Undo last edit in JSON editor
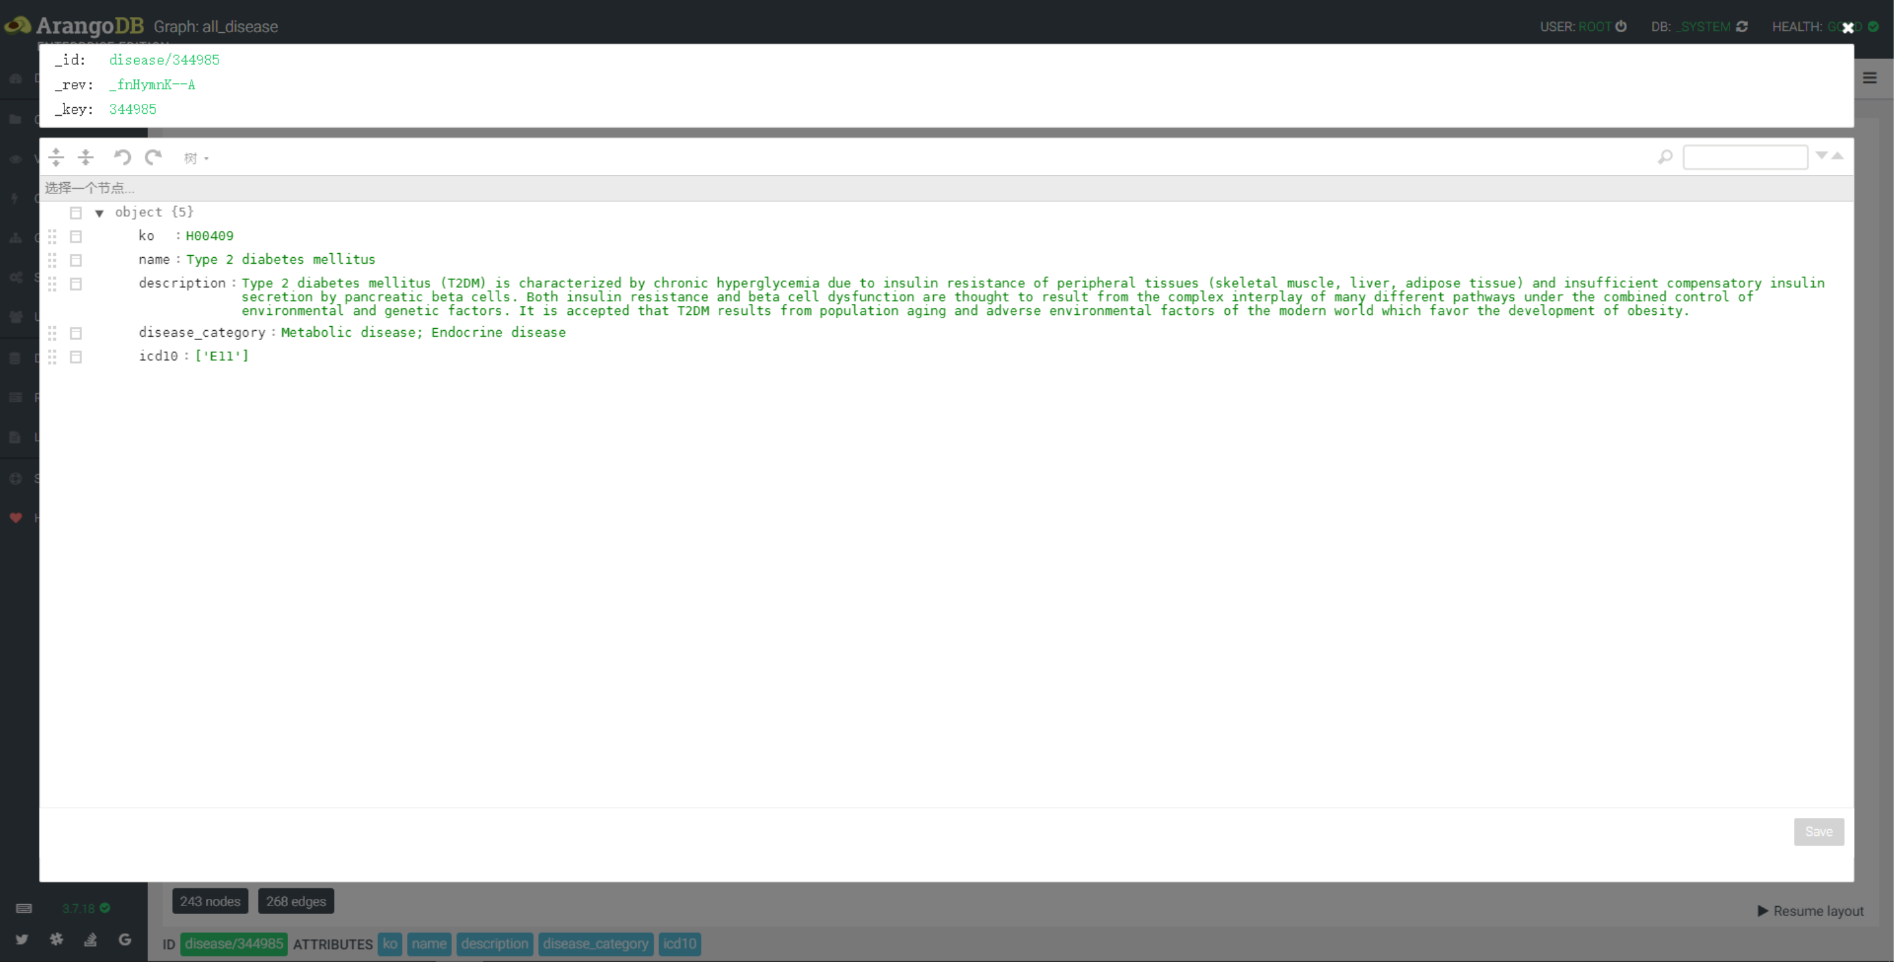This screenshot has height=962, width=1894. (x=122, y=157)
